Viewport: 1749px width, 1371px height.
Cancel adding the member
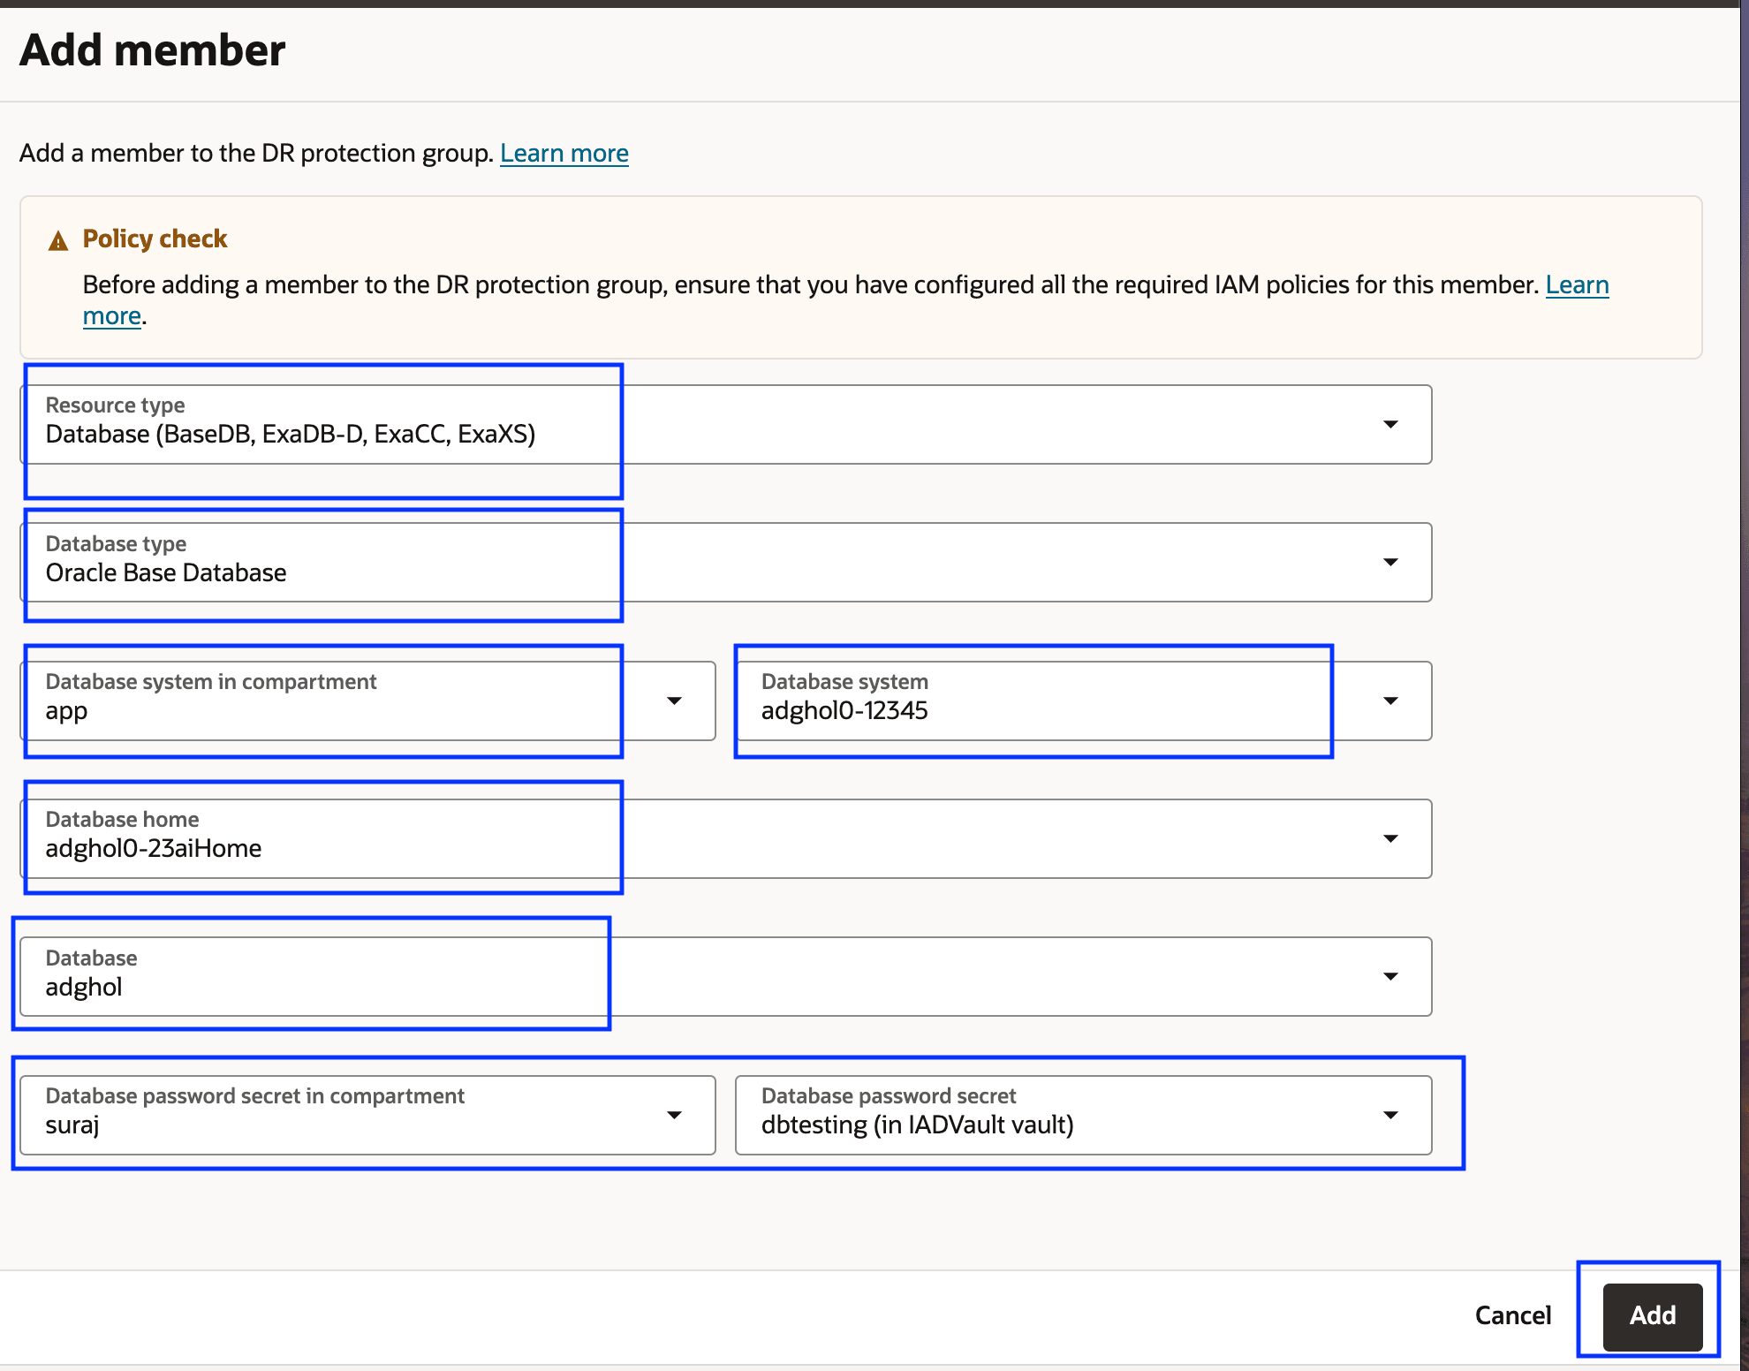1512,1315
